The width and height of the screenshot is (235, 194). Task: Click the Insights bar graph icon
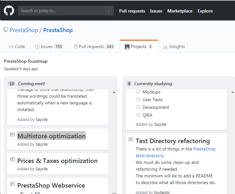(165, 47)
